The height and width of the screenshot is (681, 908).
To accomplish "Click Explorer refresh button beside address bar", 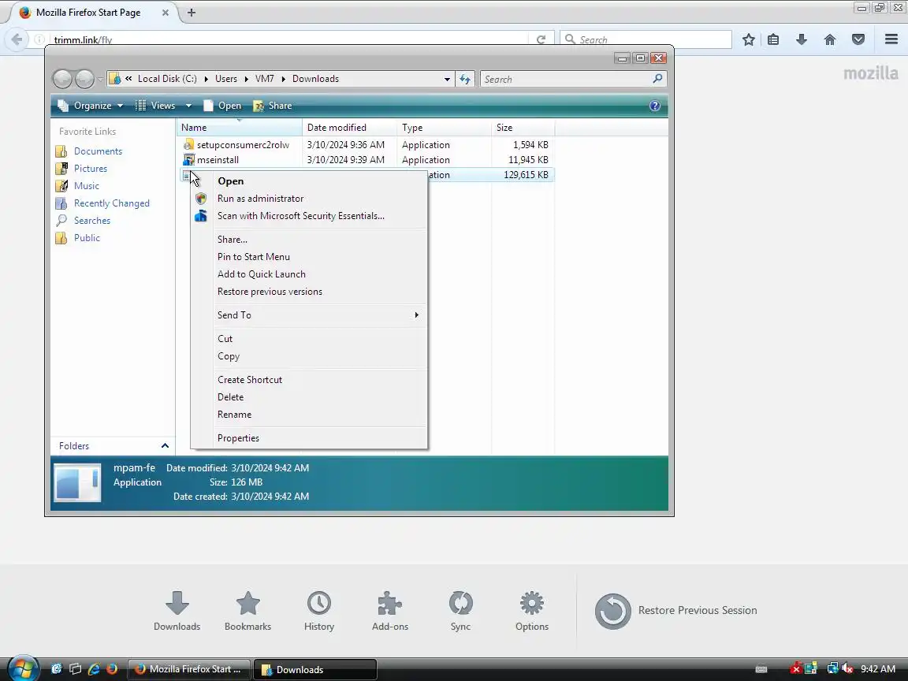I will [x=465, y=79].
